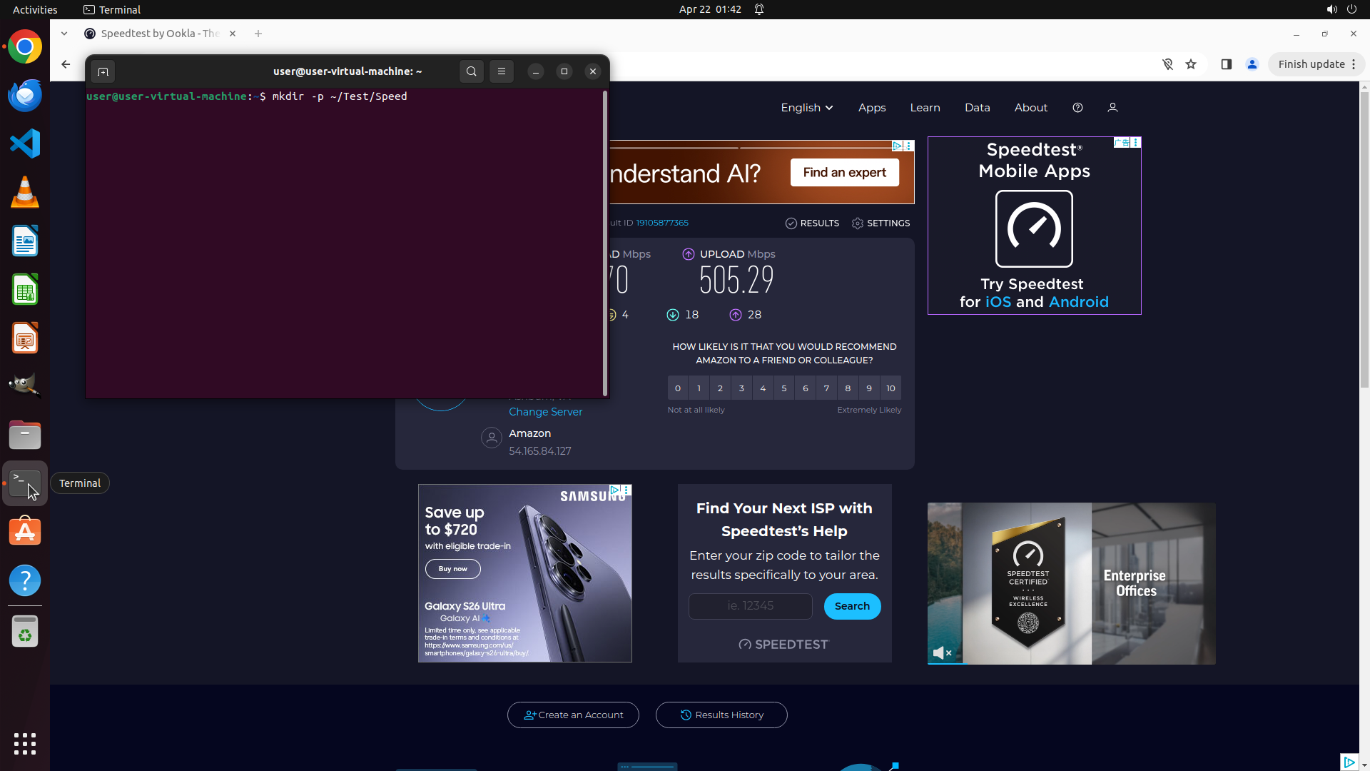Click the terminal search icon

tap(471, 71)
